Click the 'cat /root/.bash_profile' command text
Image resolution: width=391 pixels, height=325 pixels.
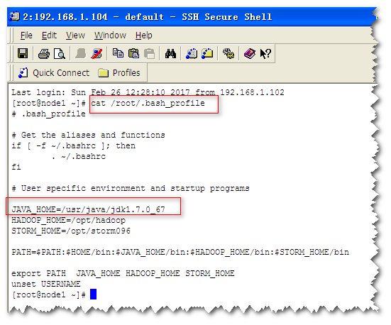click(148, 103)
